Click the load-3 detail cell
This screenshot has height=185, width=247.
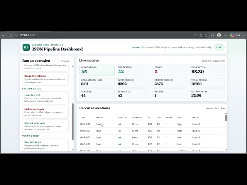point(196,124)
